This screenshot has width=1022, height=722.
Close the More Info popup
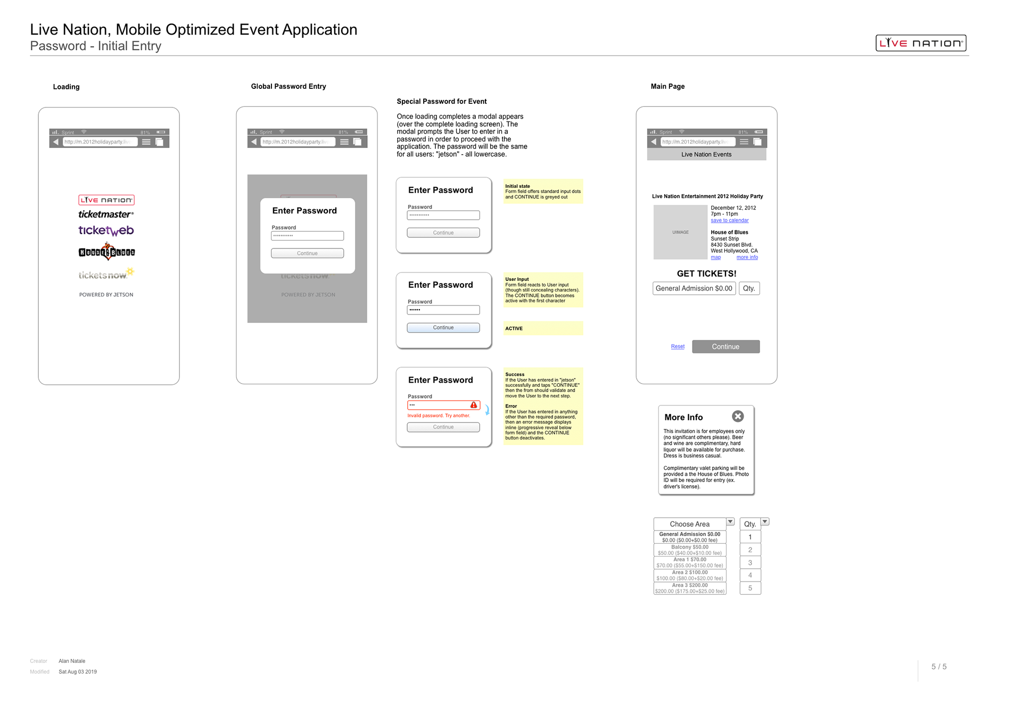coord(738,416)
